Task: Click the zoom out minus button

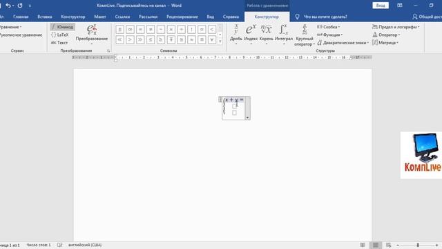Action: tap(398, 245)
